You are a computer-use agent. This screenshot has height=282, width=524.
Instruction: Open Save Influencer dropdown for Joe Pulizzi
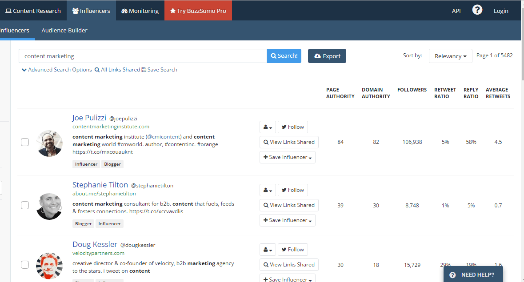(288, 157)
